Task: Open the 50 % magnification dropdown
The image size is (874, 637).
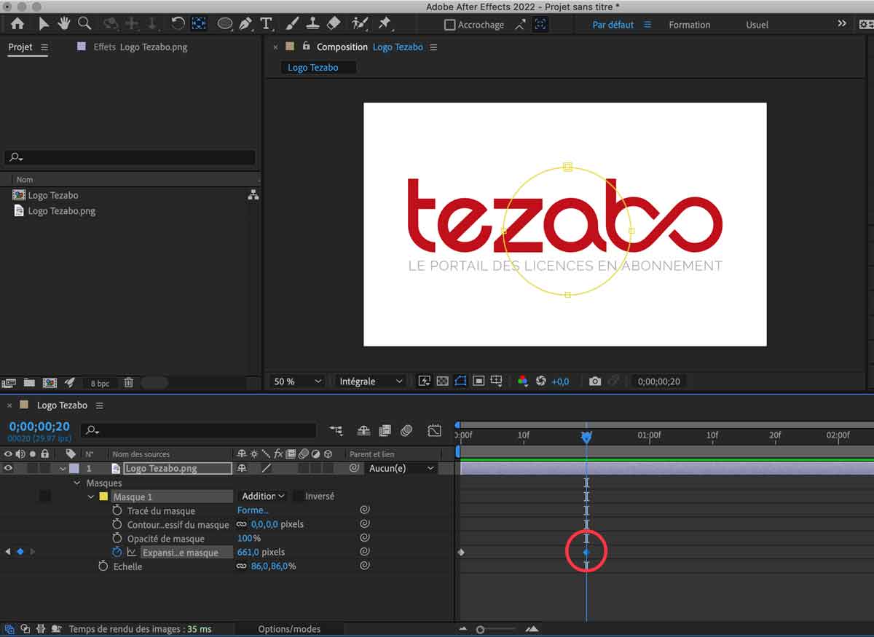Action: click(x=297, y=381)
